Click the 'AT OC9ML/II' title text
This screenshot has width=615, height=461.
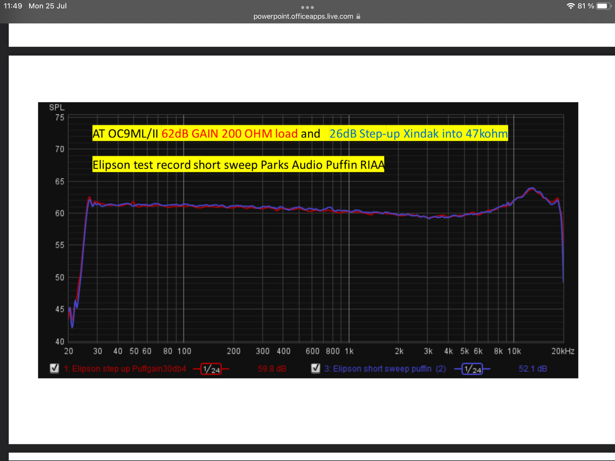click(126, 134)
